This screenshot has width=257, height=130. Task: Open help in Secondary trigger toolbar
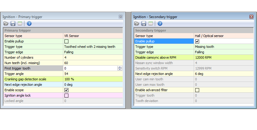[x=160, y=23]
